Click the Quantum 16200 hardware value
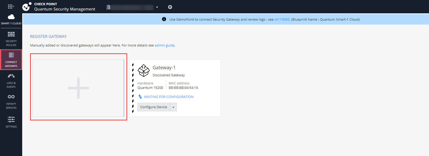 [150, 88]
